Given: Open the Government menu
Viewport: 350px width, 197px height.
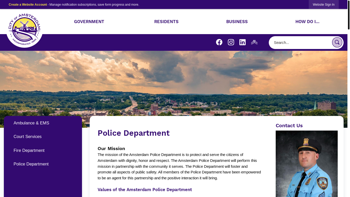Looking at the screenshot, I should tap(89, 22).
